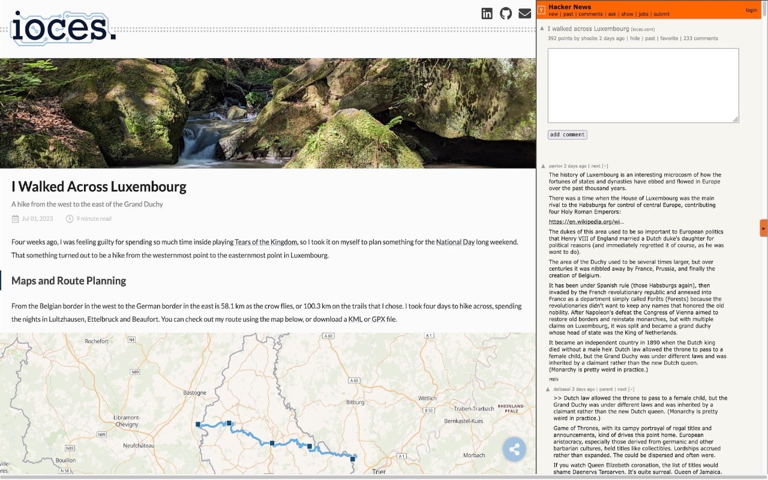The image size is (768, 480).
Task: Click the waterfall hero image
Action: (268, 113)
